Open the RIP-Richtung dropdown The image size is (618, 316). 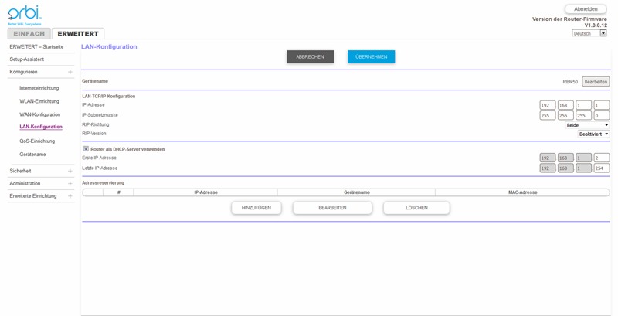click(x=587, y=125)
